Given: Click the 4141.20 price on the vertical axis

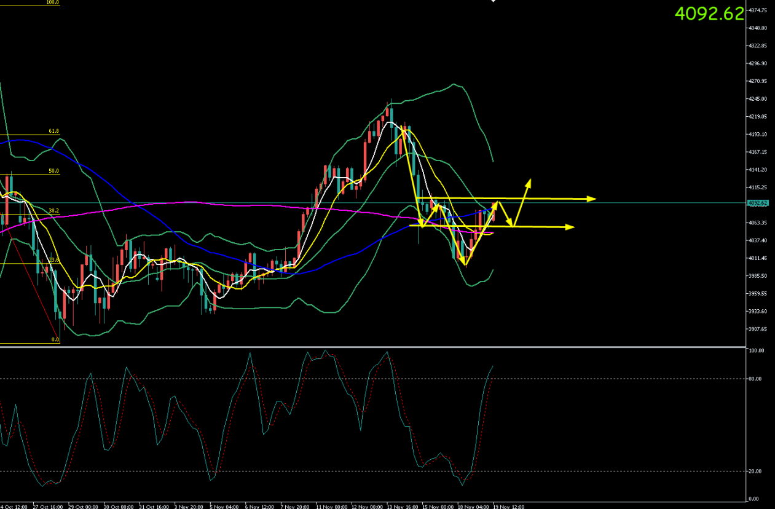Looking at the screenshot, I should 757,170.
